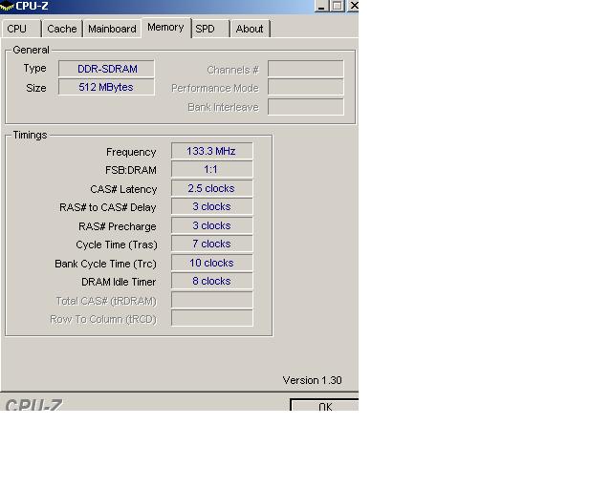Image resolution: width=612 pixels, height=489 pixels.
Task: Click the CAS# Latency label
Action: pos(123,189)
